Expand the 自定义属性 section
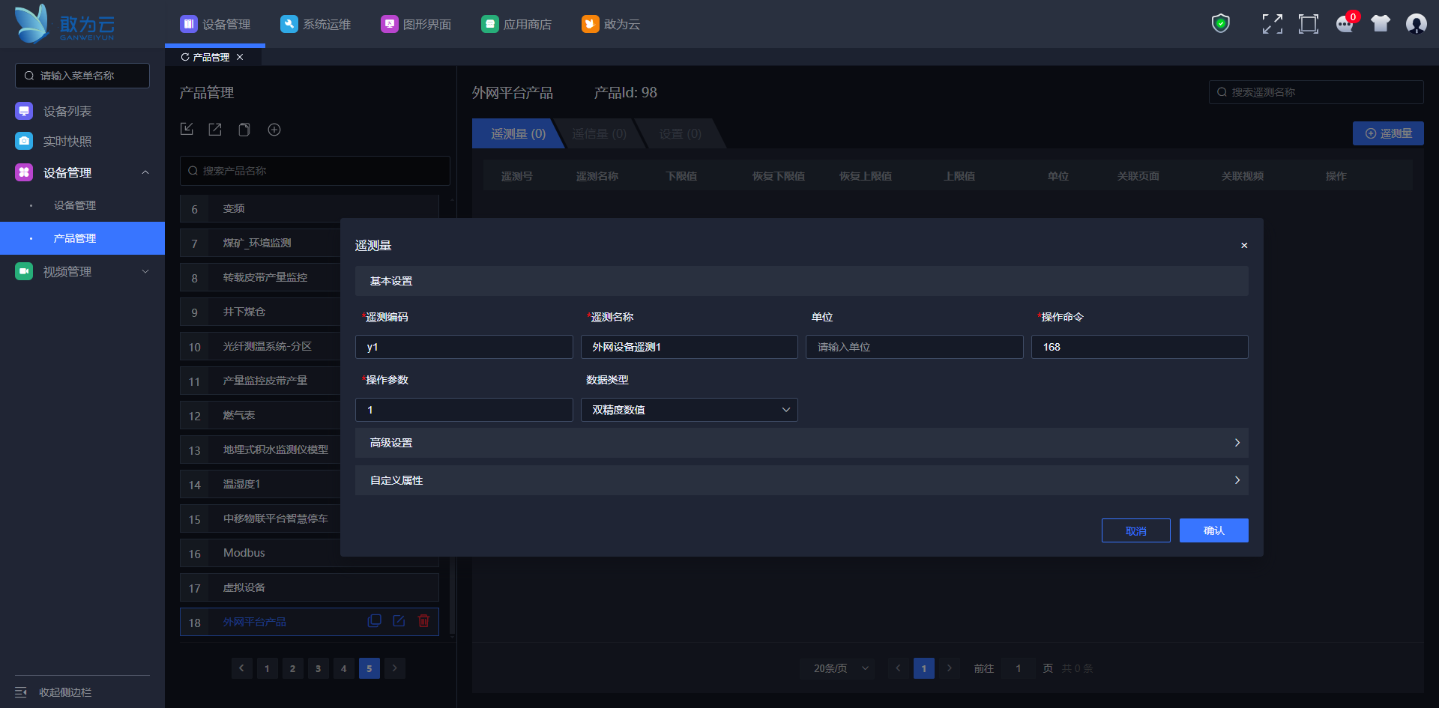Viewport: 1439px width, 708px height. pos(801,480)
